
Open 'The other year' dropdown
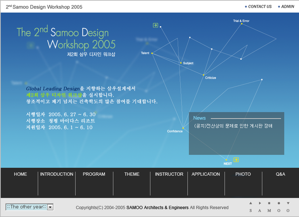click(x=29, y=207)
